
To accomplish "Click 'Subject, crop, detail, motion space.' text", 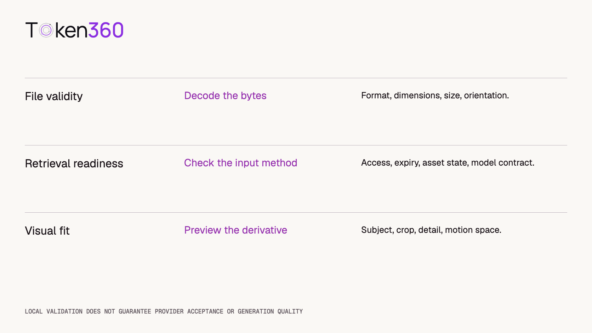I will click(x=431, y=230).
